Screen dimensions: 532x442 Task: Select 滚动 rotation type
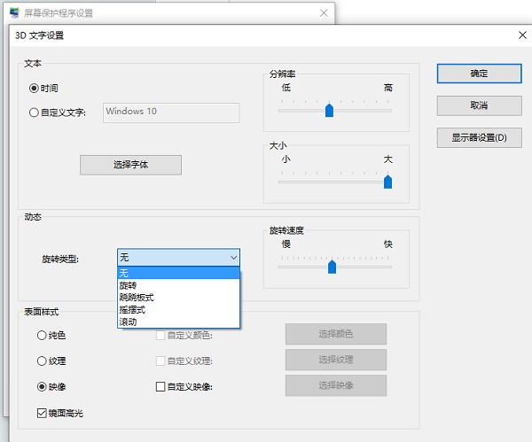[177, 322]
